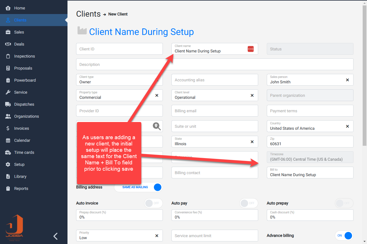Clear the Priority Low selection
The width and height of the screenshot is (367, 244).
coord(157,236)
